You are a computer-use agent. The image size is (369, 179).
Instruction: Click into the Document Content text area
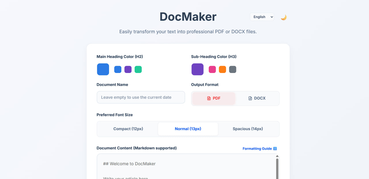click(186, 167)
